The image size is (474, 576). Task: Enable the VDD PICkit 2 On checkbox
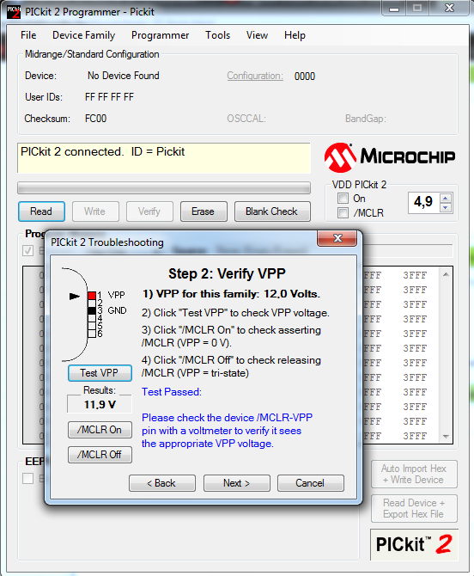pyautogui.click(x=343, y=199)
